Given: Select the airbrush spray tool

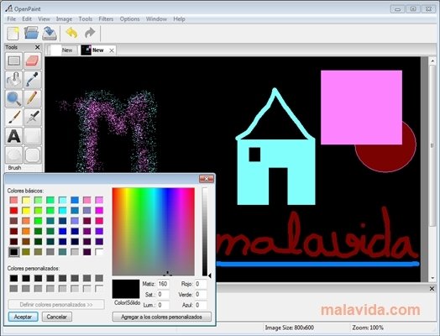Looking at the screenshot, I should 33,118.
